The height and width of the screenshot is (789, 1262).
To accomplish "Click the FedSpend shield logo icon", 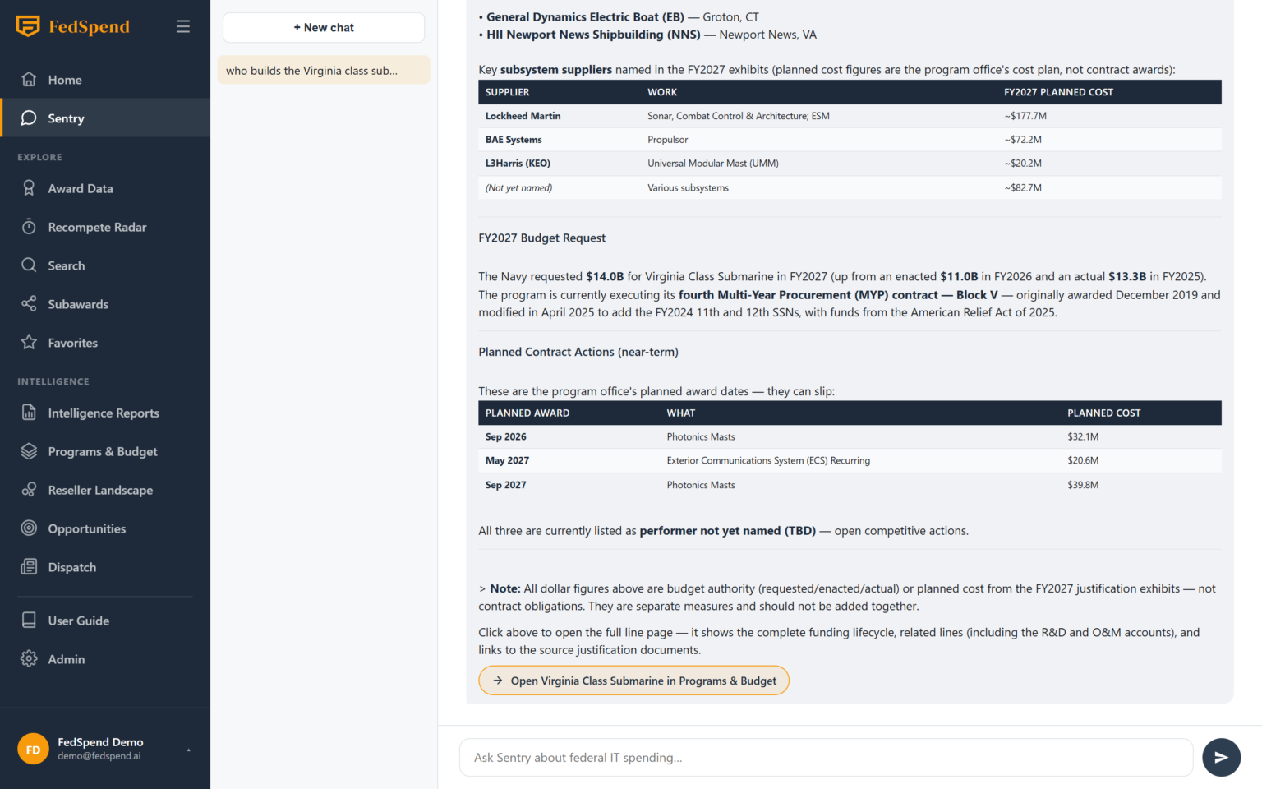I will tap(28, 26).
